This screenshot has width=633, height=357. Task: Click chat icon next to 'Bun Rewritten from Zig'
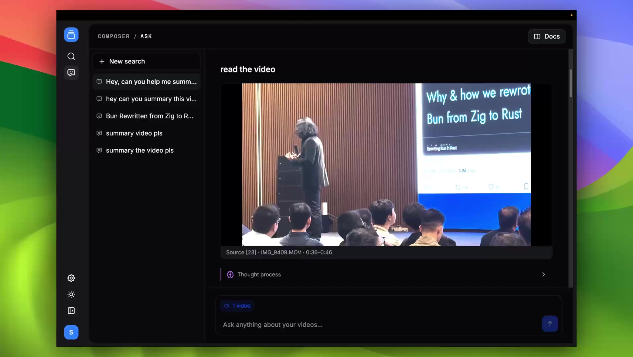coord(99,116)
